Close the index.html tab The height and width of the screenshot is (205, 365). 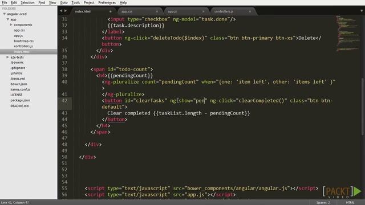(110, 11)
